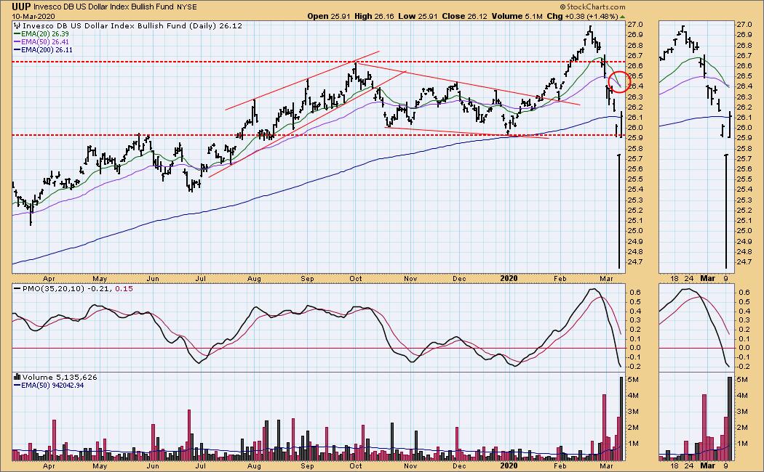Click the NYSE exchange label in the header
Viewport: 764px width, 472px height.
pos(187,7)
